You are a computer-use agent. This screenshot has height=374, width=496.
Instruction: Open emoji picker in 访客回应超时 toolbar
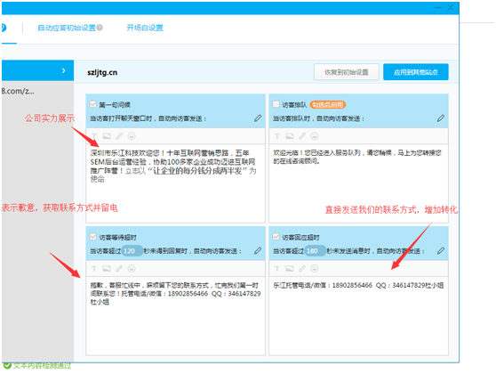315,268
